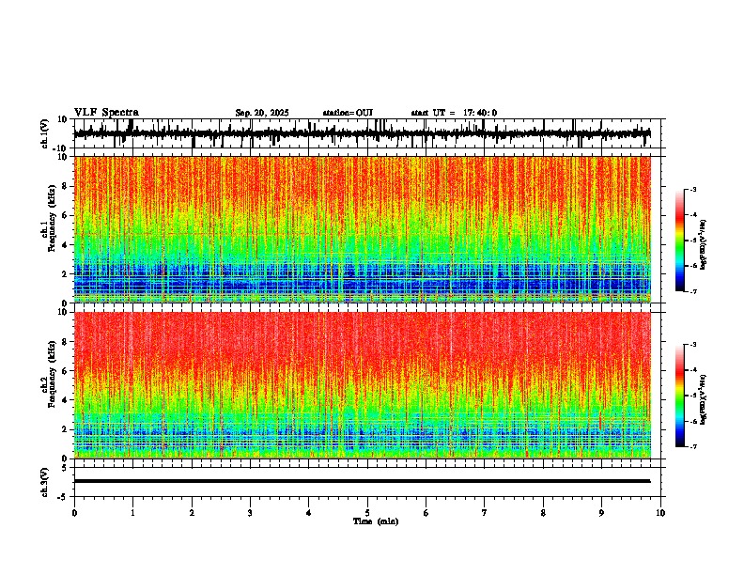744x575 pixels.
Task: Click the "station=OUI" header label
Action: [348, 113]
